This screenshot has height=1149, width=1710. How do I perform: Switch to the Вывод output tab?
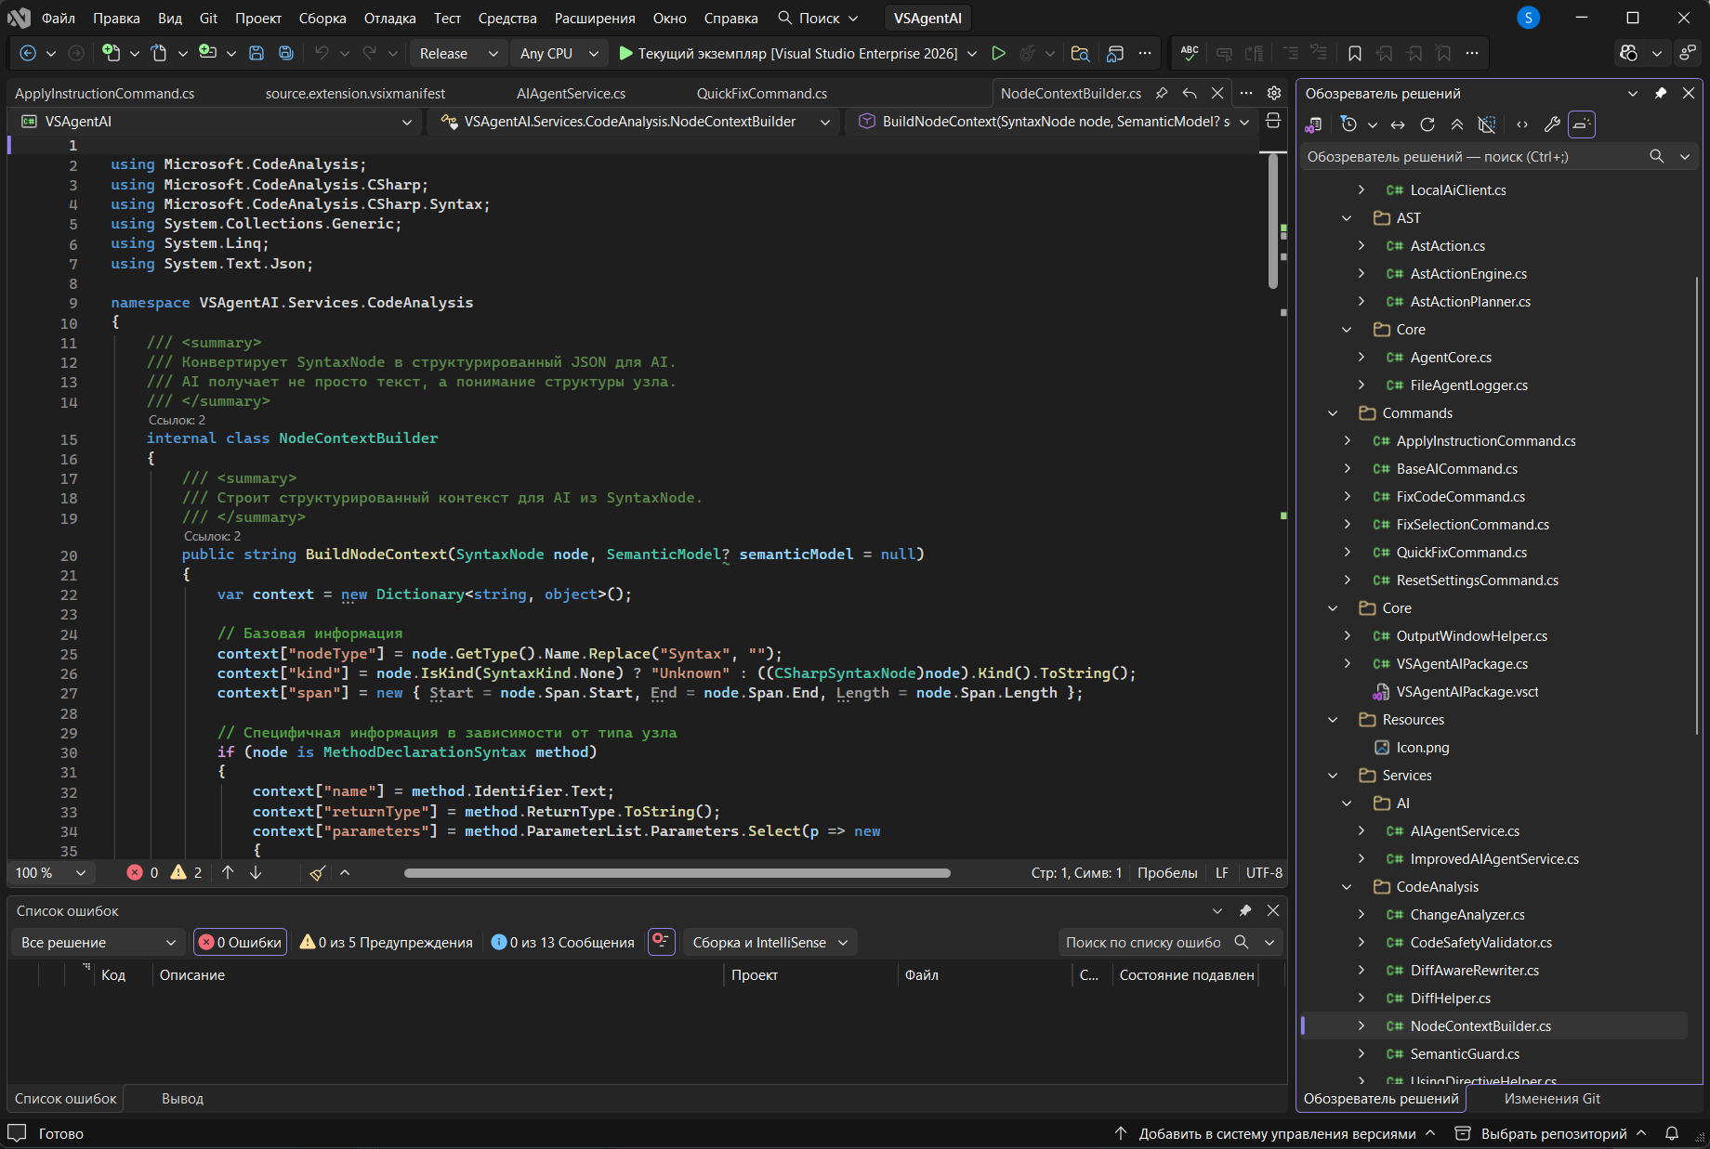click(182, 1099)
